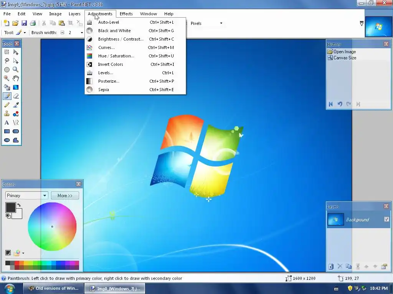Close the History panel
The width and height of the screenshot is (393, 294).
tap(386, 44)
